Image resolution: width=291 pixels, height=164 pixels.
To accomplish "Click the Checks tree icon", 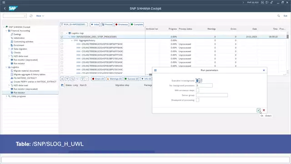I will pyautogui.click(x=12, y=52).
